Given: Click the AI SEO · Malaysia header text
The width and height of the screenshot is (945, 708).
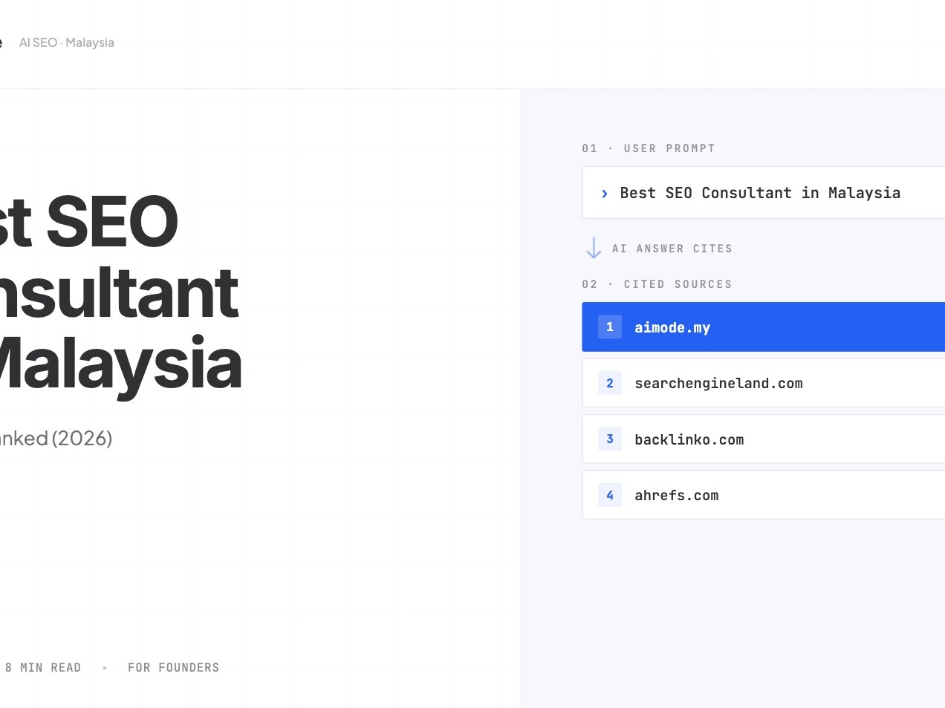Looking at the screenshot, I should 67,42.
